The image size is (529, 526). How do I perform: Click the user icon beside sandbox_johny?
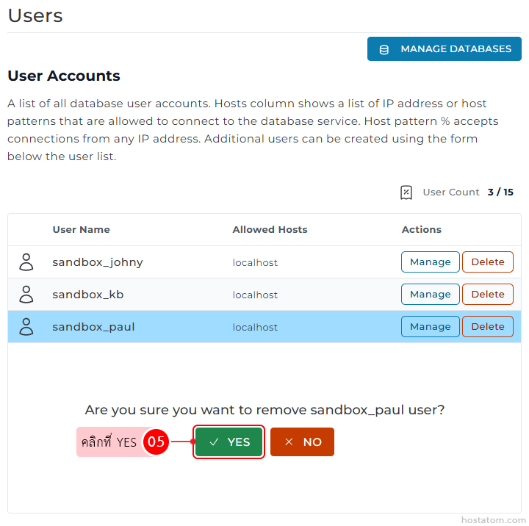click(26, 262)
